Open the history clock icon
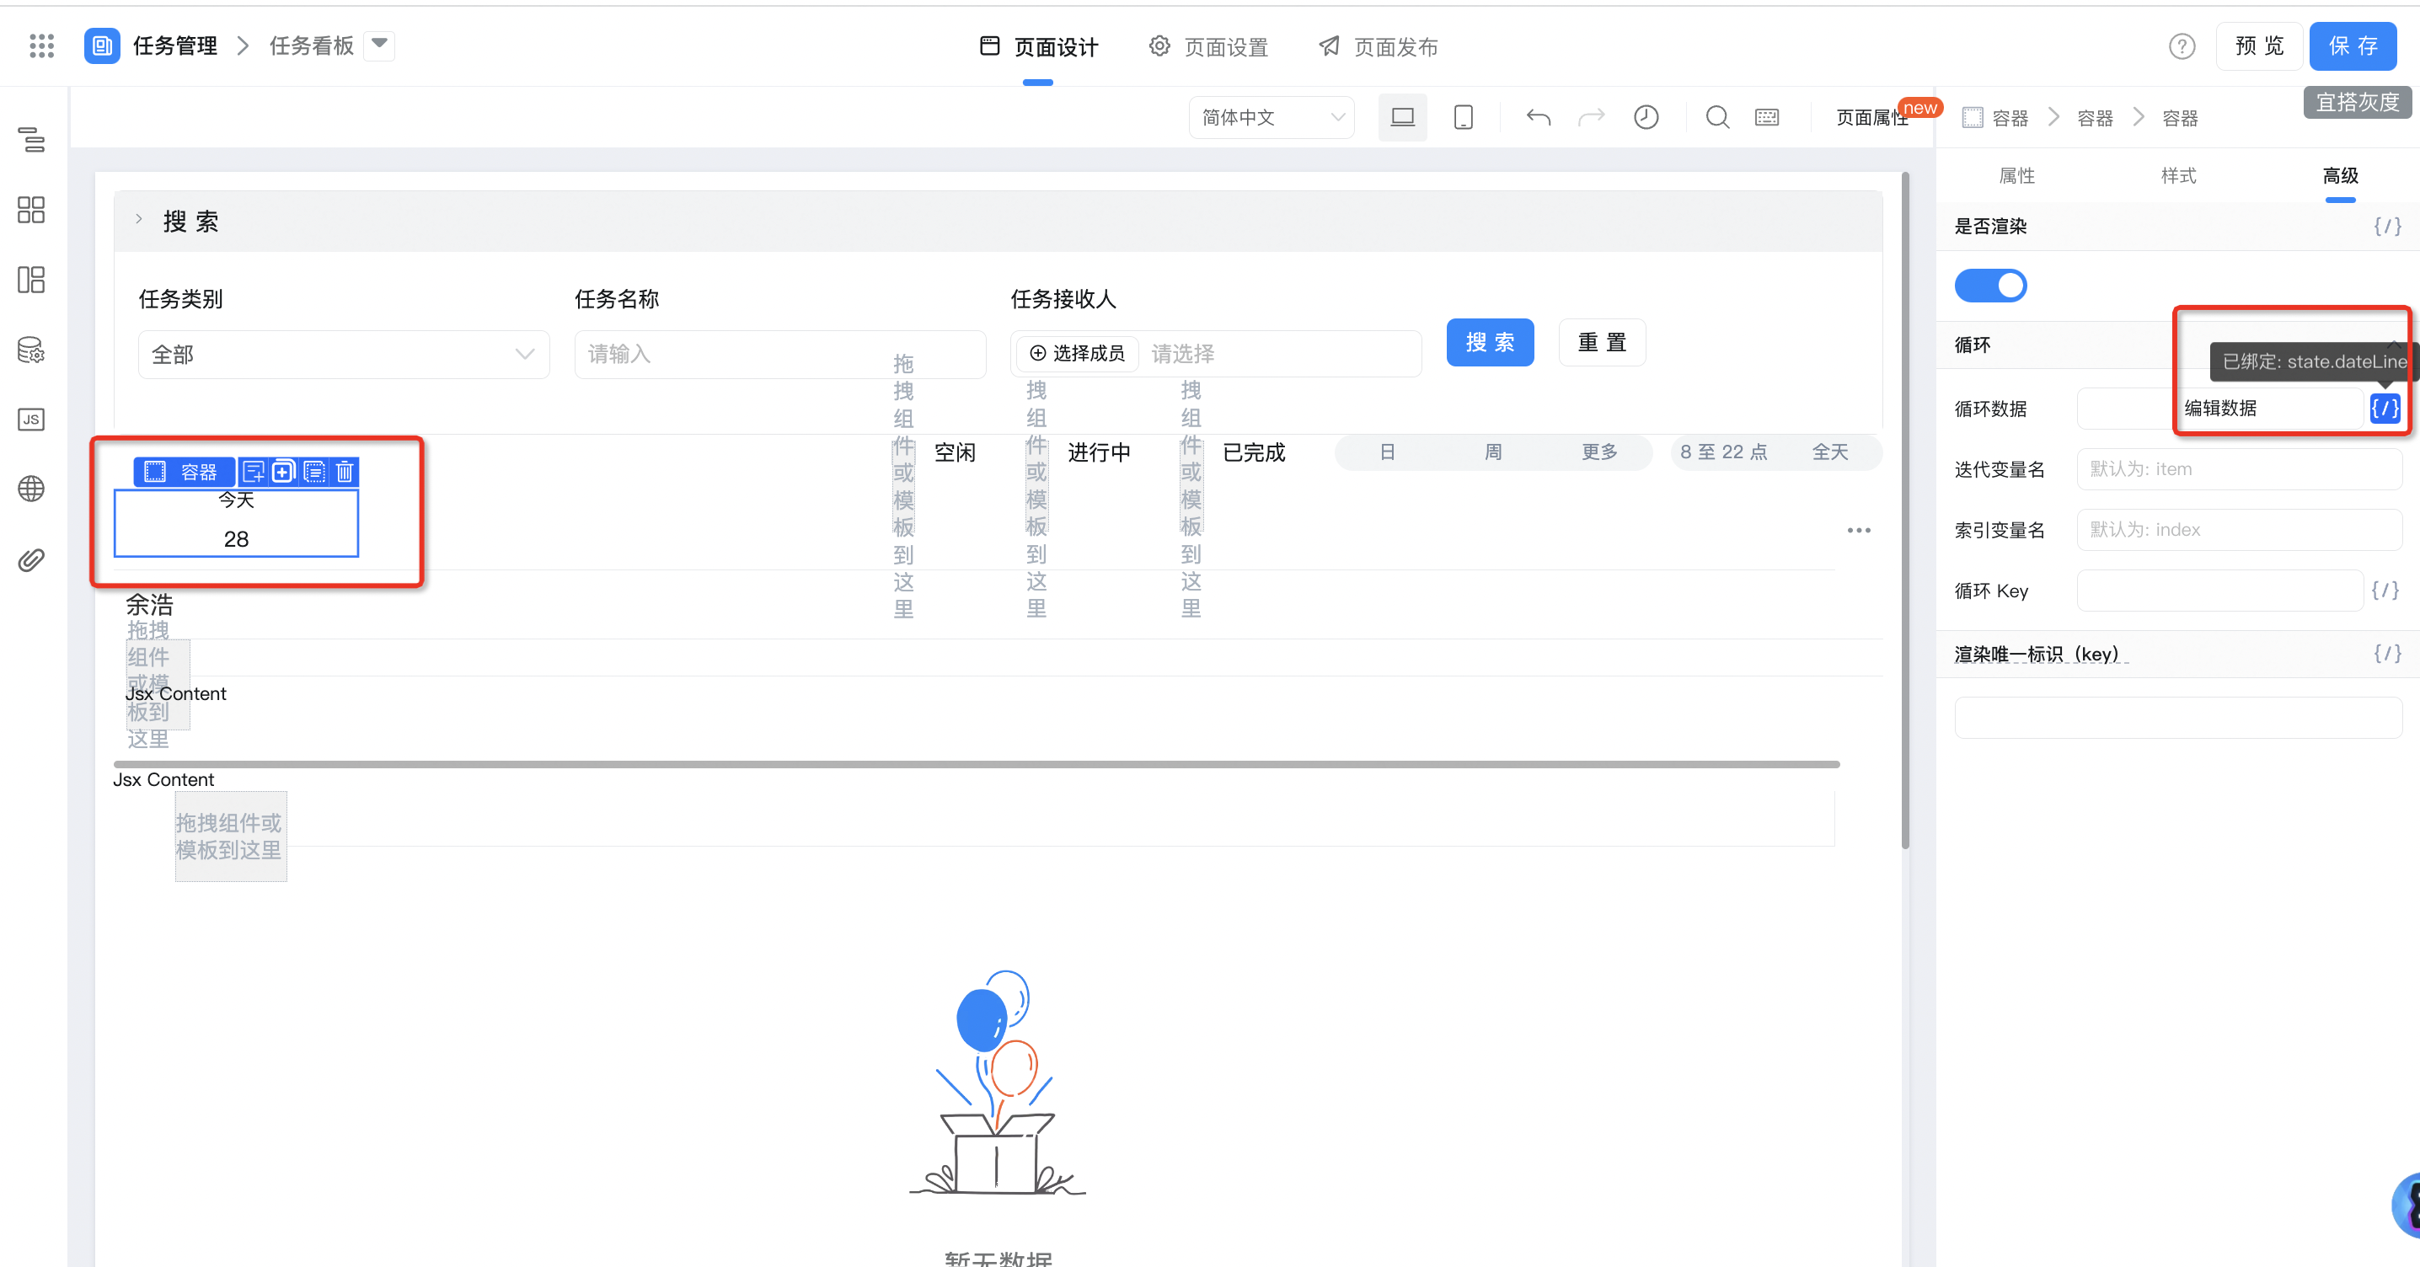The height and width of the screenshot is (1267, 2420). (1646, 117)
